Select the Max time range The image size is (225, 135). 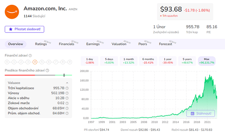tap(207, 61)
